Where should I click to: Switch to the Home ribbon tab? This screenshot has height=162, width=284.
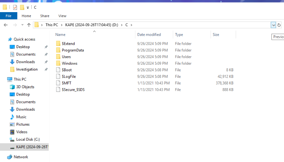point(27,16)
